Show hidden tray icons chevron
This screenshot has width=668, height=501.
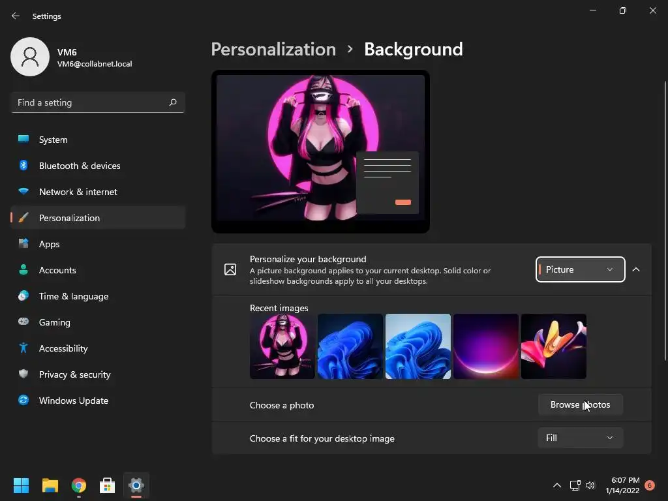pos(557,485)
